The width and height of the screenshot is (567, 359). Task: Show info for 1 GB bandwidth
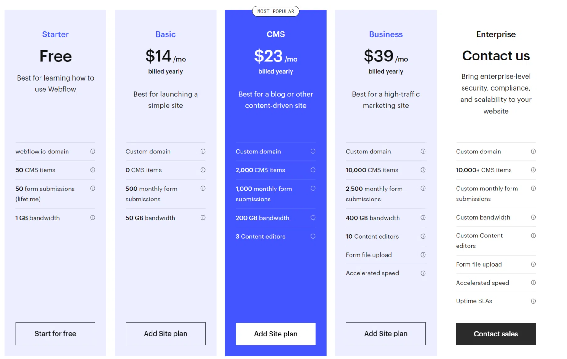93,217
